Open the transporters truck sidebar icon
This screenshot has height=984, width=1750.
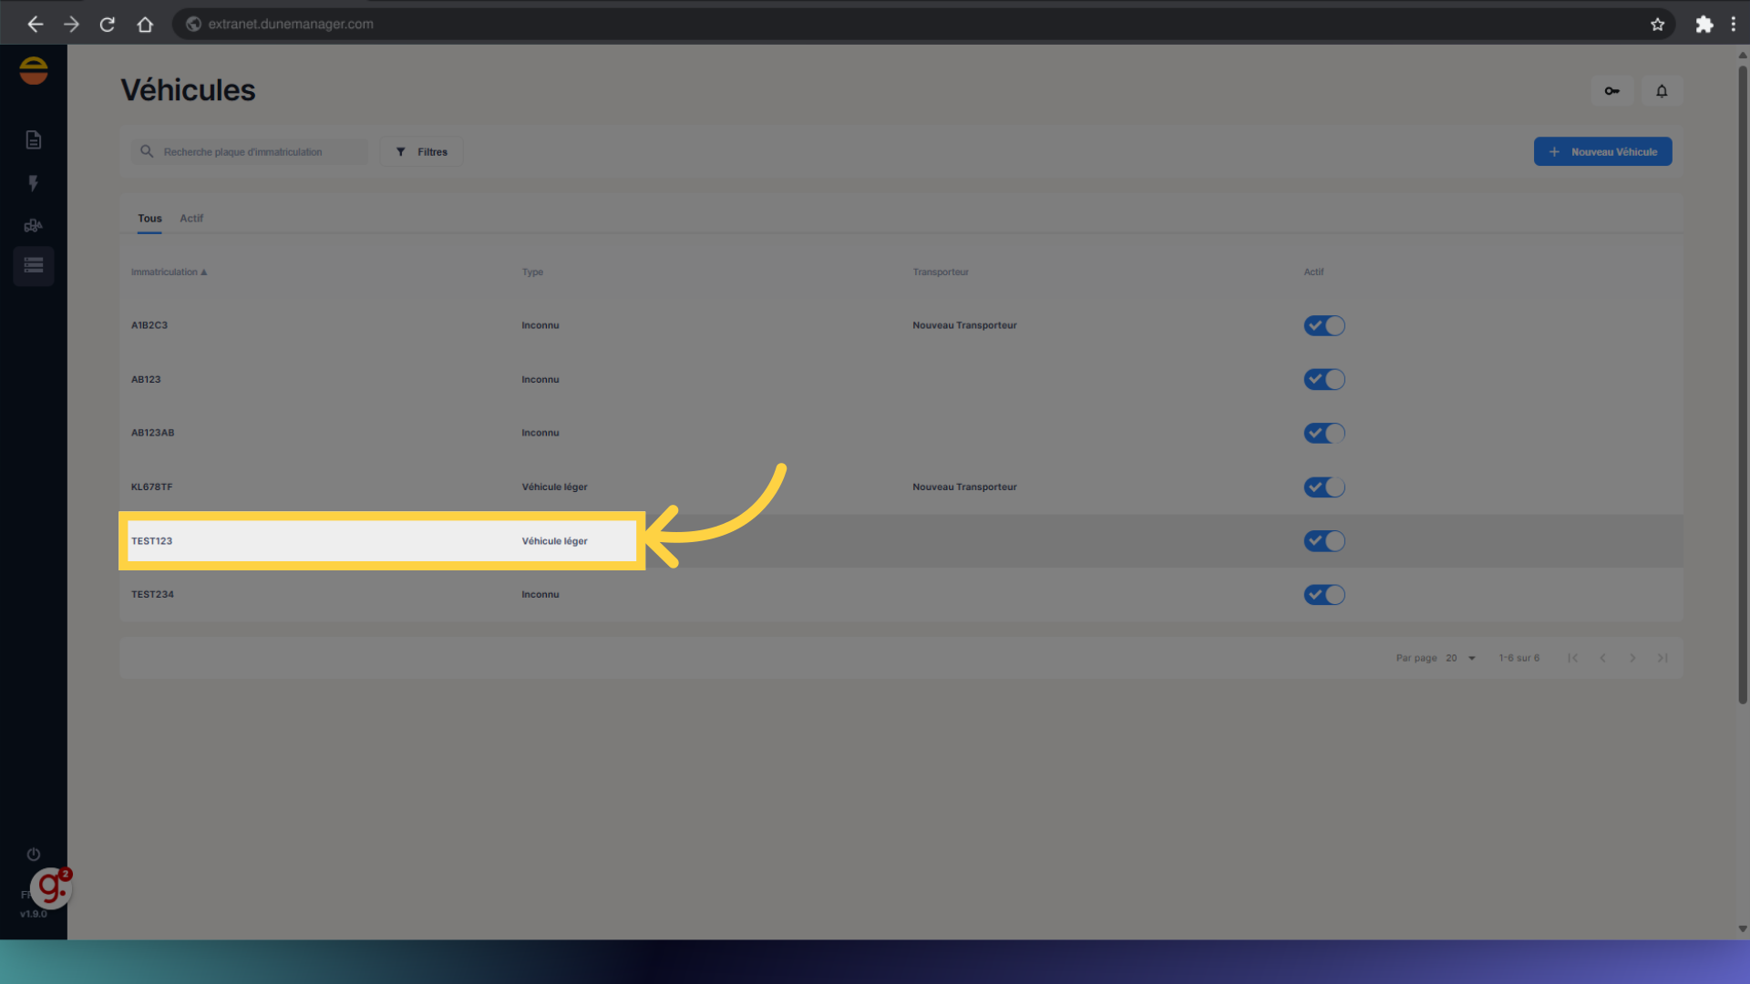tap(34, 225)
